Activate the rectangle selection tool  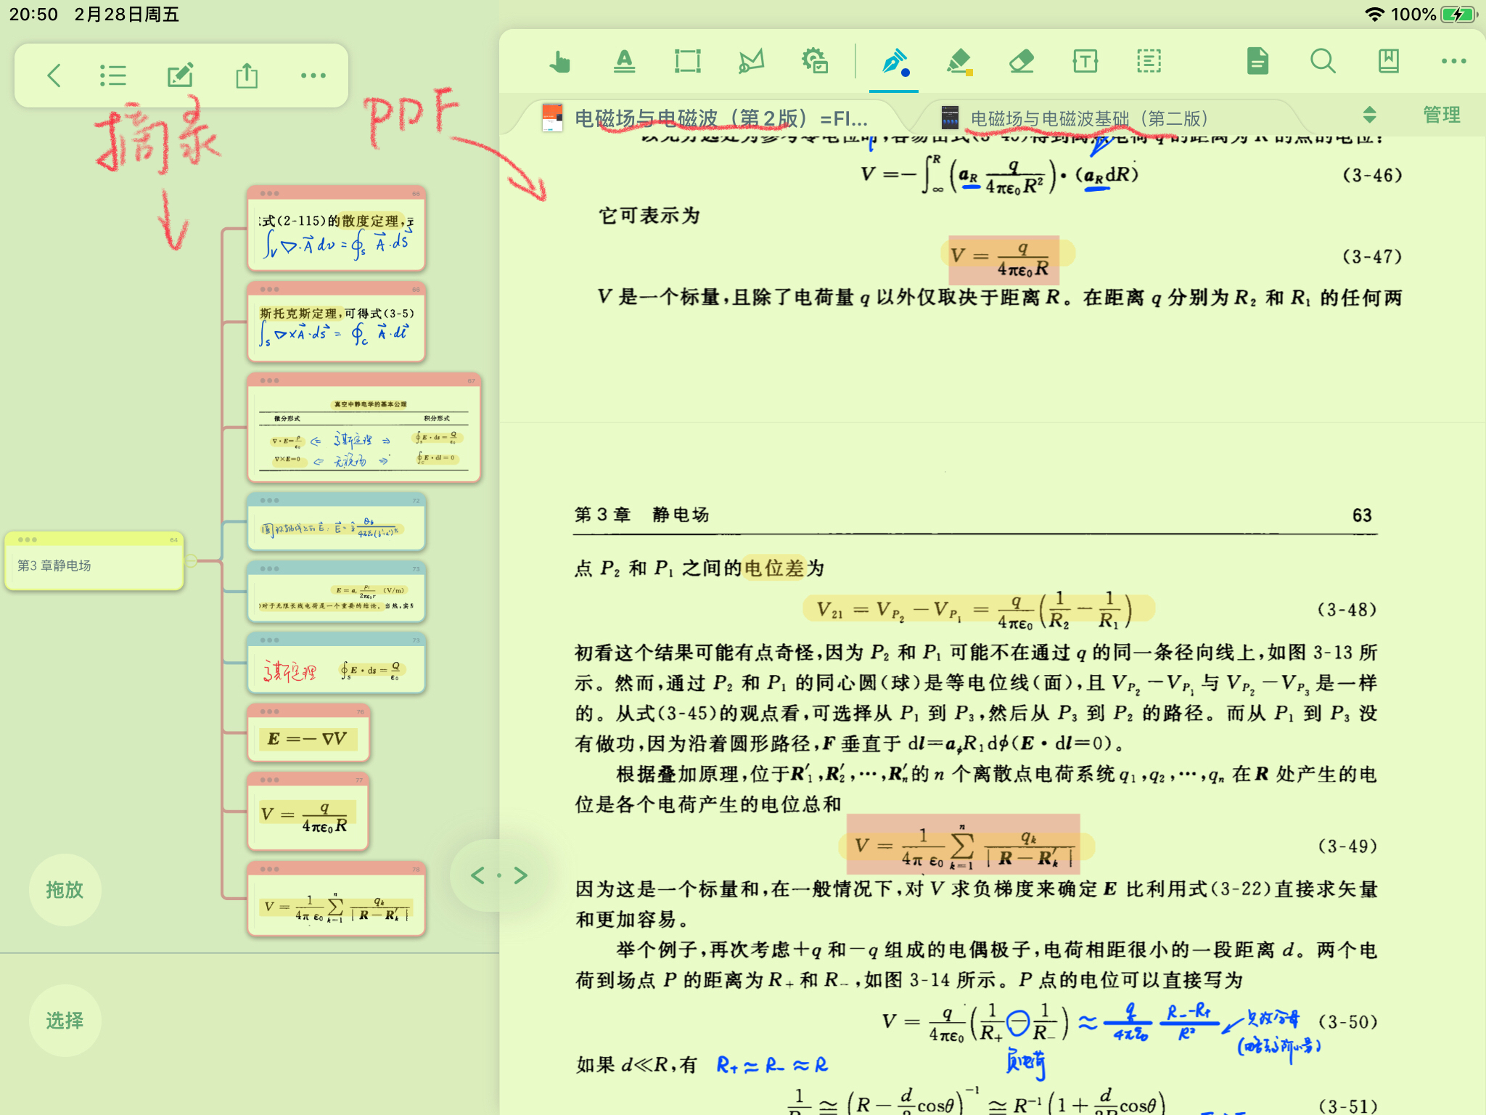coord(686,62)
